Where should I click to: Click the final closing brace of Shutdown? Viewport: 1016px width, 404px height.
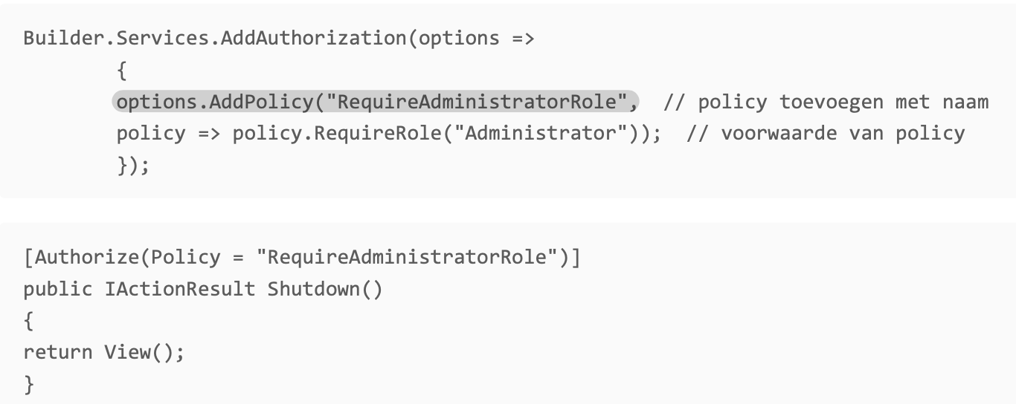(x=29, y=384)
